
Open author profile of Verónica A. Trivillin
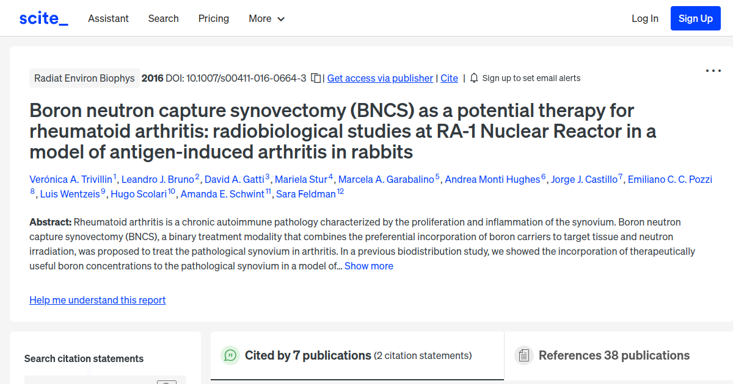[x=71, y=179]
